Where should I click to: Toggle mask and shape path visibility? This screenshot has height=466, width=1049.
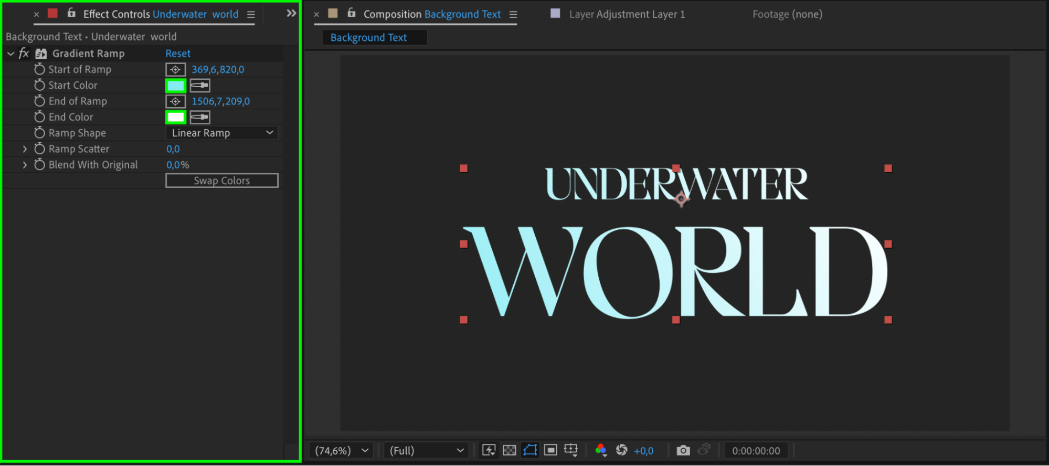[x=530, y=450]
